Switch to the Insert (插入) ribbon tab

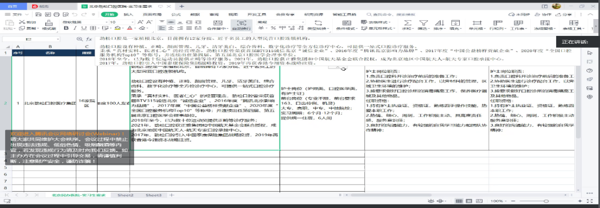tap(129, 14)
